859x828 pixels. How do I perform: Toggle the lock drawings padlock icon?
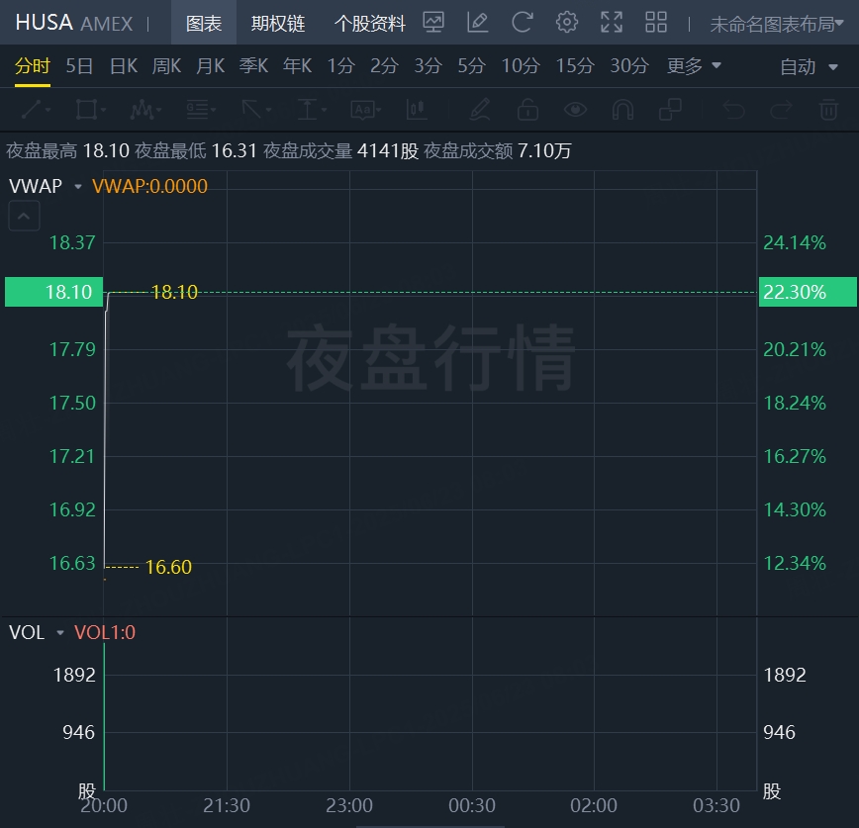click(527, 110)
